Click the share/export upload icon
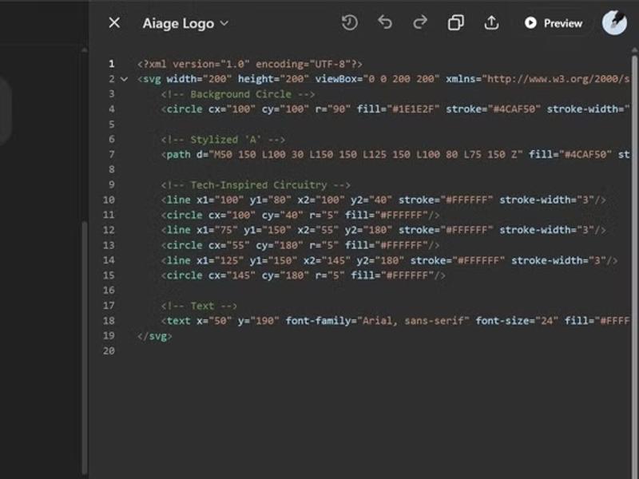The image size is (639, 479). [491, 23]
